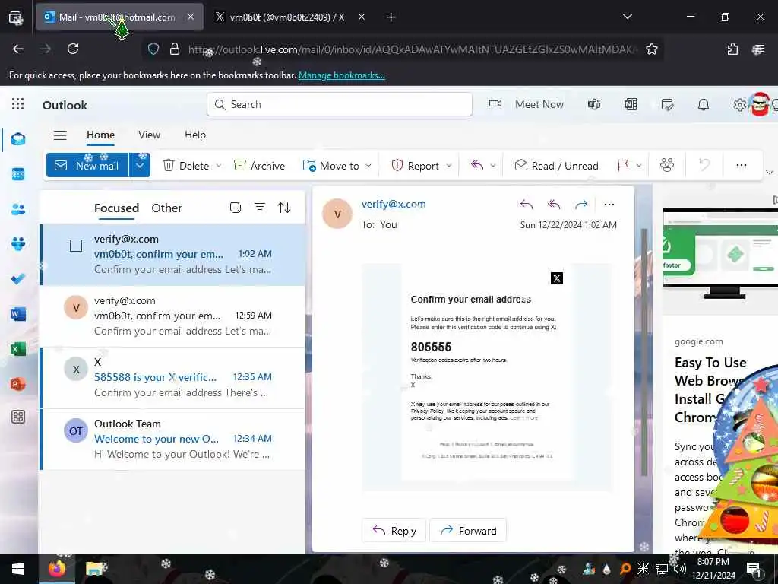Viewport: 778px width, 584px height.
Task: Click the Read / Unread button
Action: pyautogui.click(x=556, y=166)
